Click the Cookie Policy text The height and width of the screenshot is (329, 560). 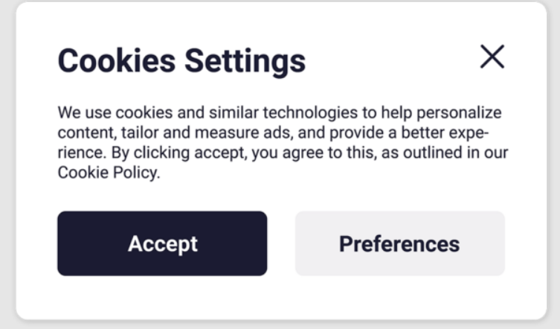107,173
